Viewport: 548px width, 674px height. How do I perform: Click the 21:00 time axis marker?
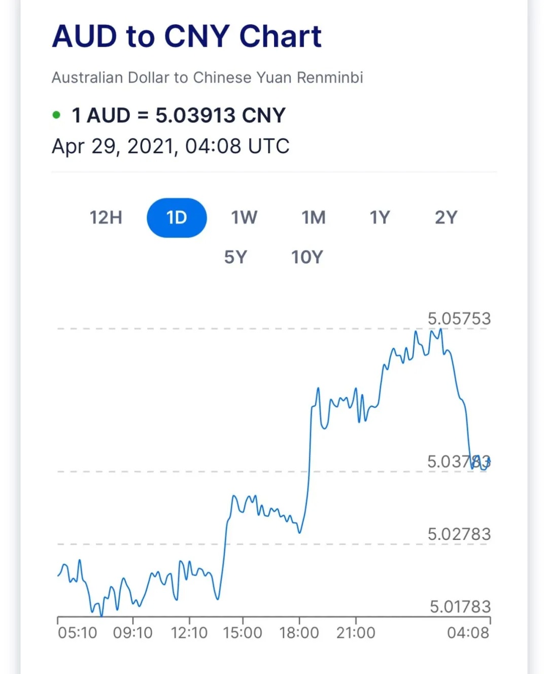pyautogui.click(x=356, y=633)
